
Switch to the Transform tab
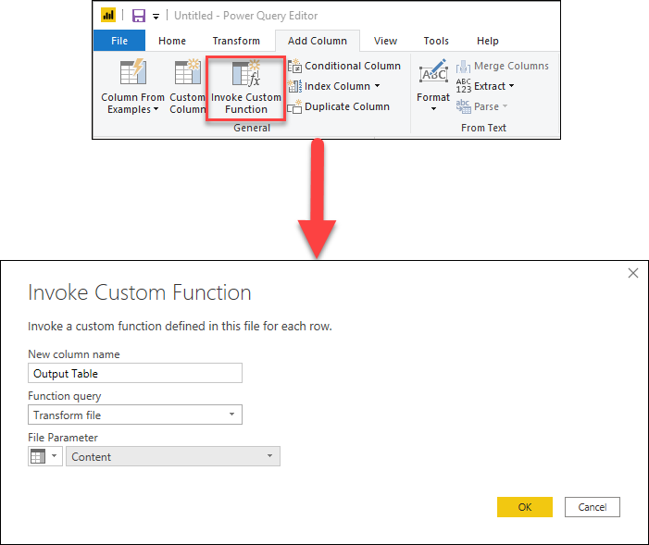pos(236,41)
